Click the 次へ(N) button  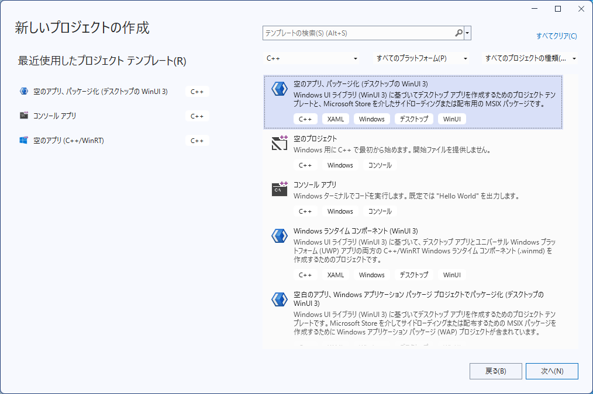(552, 371)
